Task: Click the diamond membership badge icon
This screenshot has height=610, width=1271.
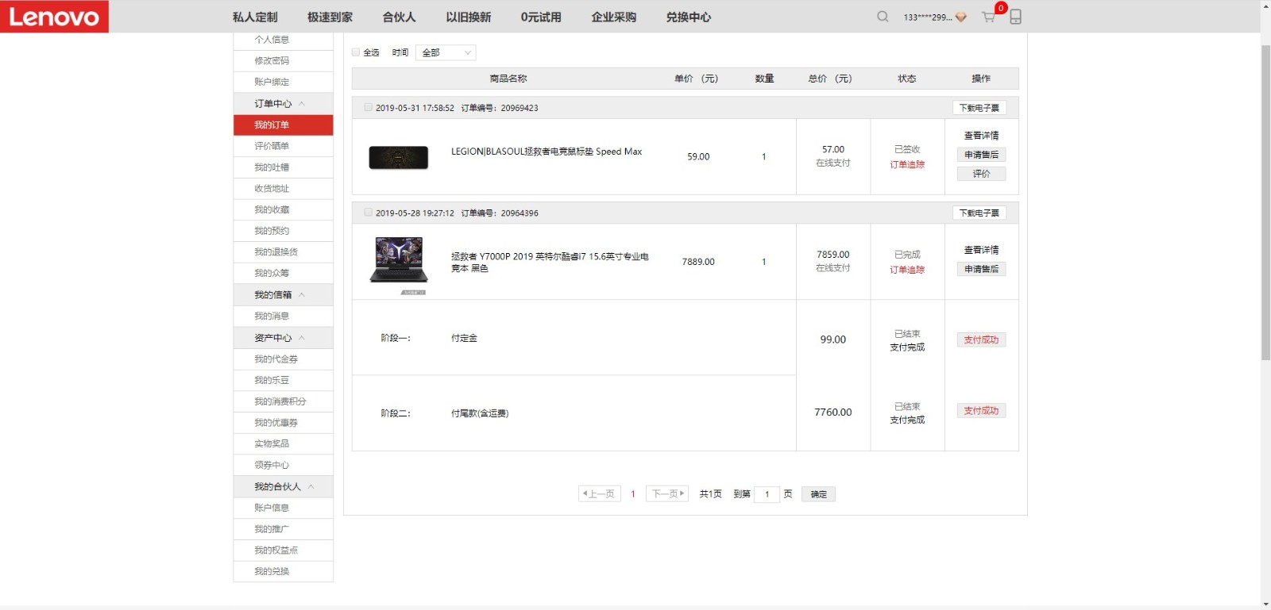Action: (x=961, y=17)
